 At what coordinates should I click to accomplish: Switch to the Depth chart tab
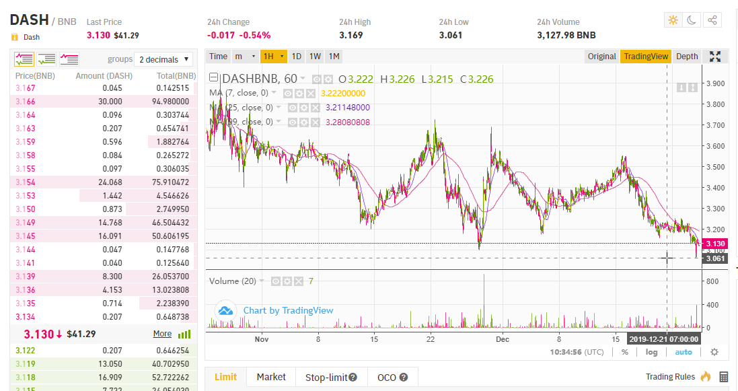click(x=687, y=57)
